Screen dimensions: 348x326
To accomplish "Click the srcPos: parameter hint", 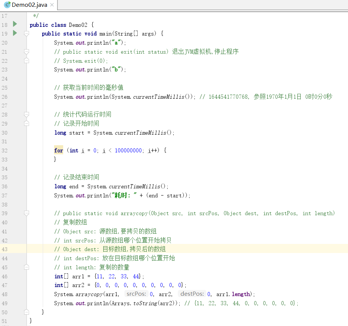I will [x=136, y=294].
